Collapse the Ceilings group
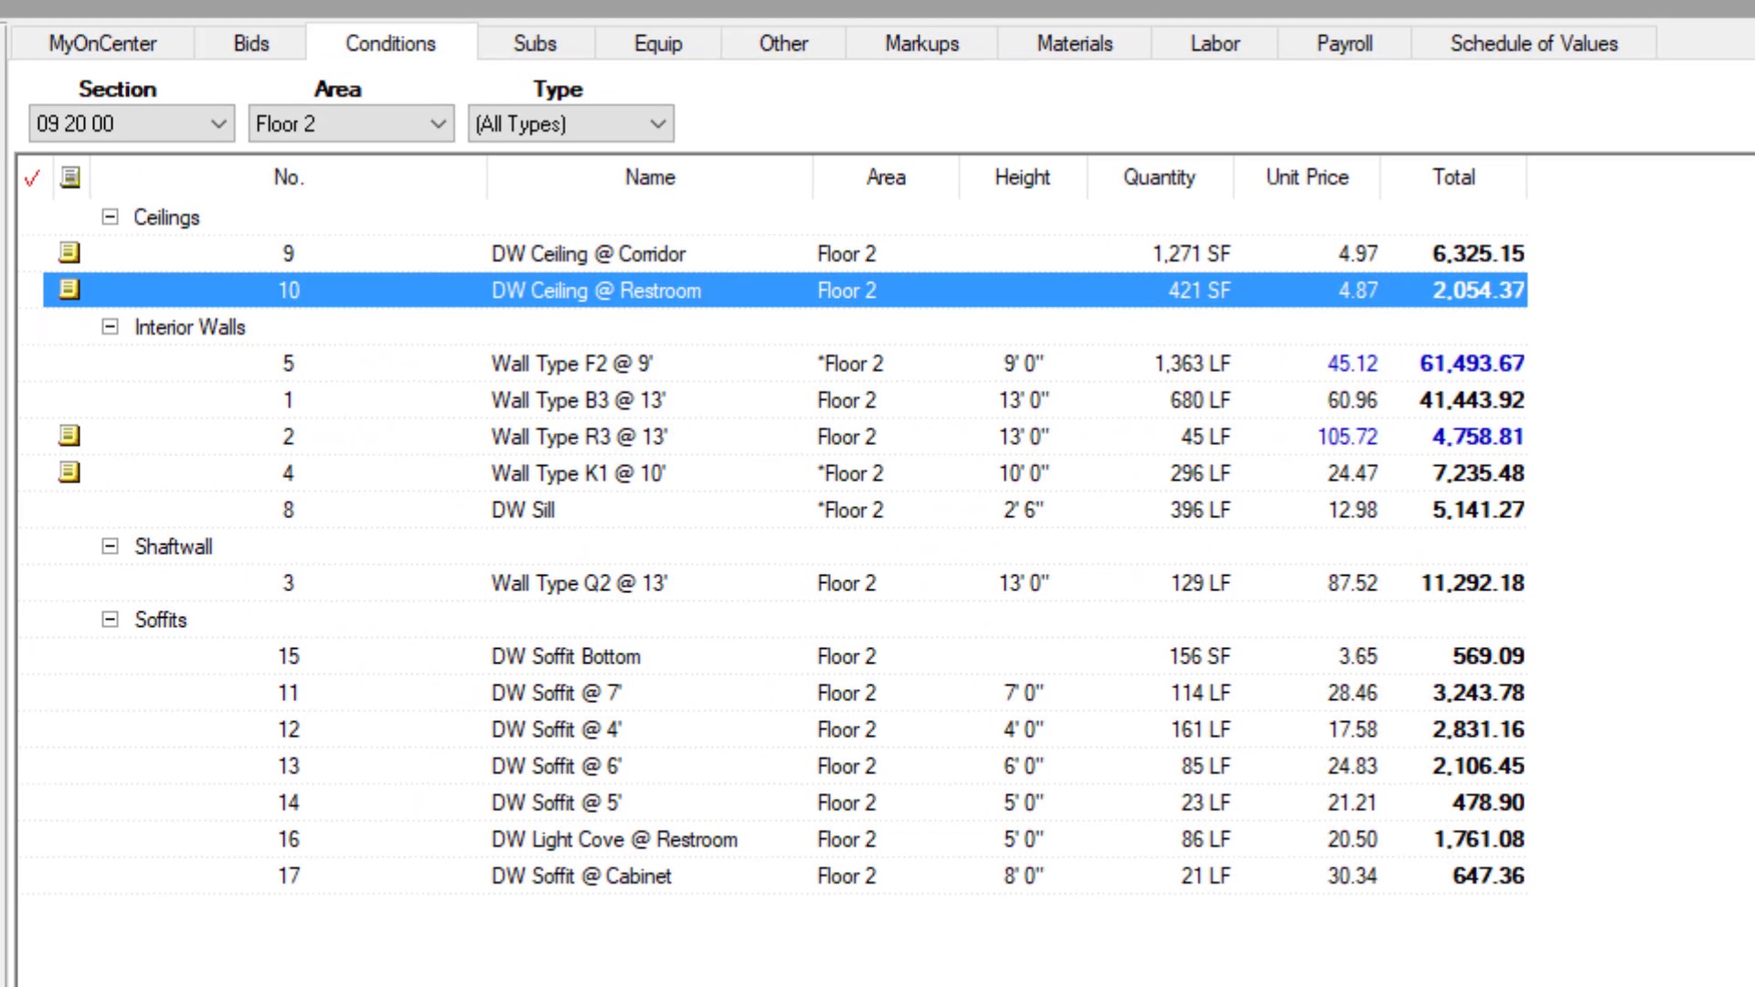The height and width of the screenshot is (987, 1755). 110,218
